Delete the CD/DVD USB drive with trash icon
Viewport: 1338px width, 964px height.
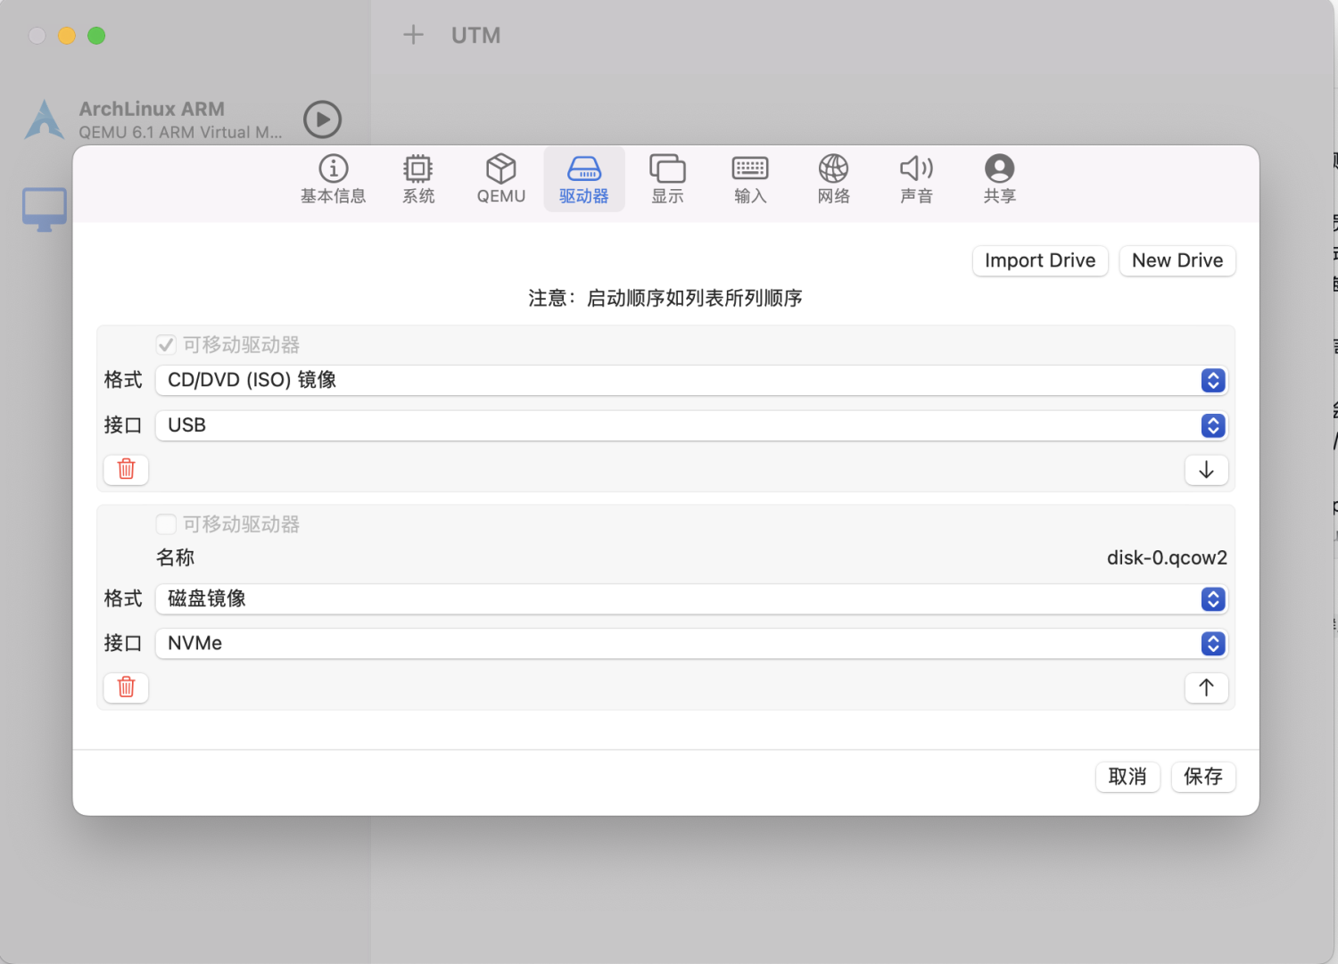tap(126, 470)
